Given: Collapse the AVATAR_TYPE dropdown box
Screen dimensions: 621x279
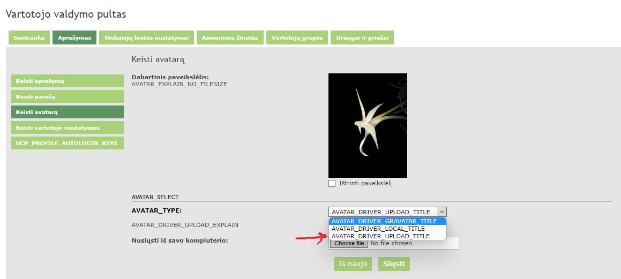Looking at the screenshot, I should click(x=387, y=212).
